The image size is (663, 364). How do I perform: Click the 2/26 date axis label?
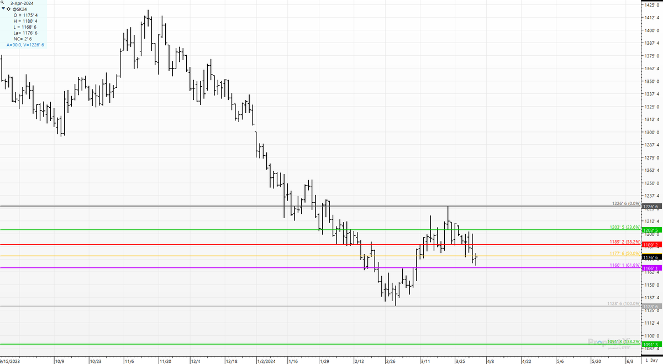[x=390, y=362]
